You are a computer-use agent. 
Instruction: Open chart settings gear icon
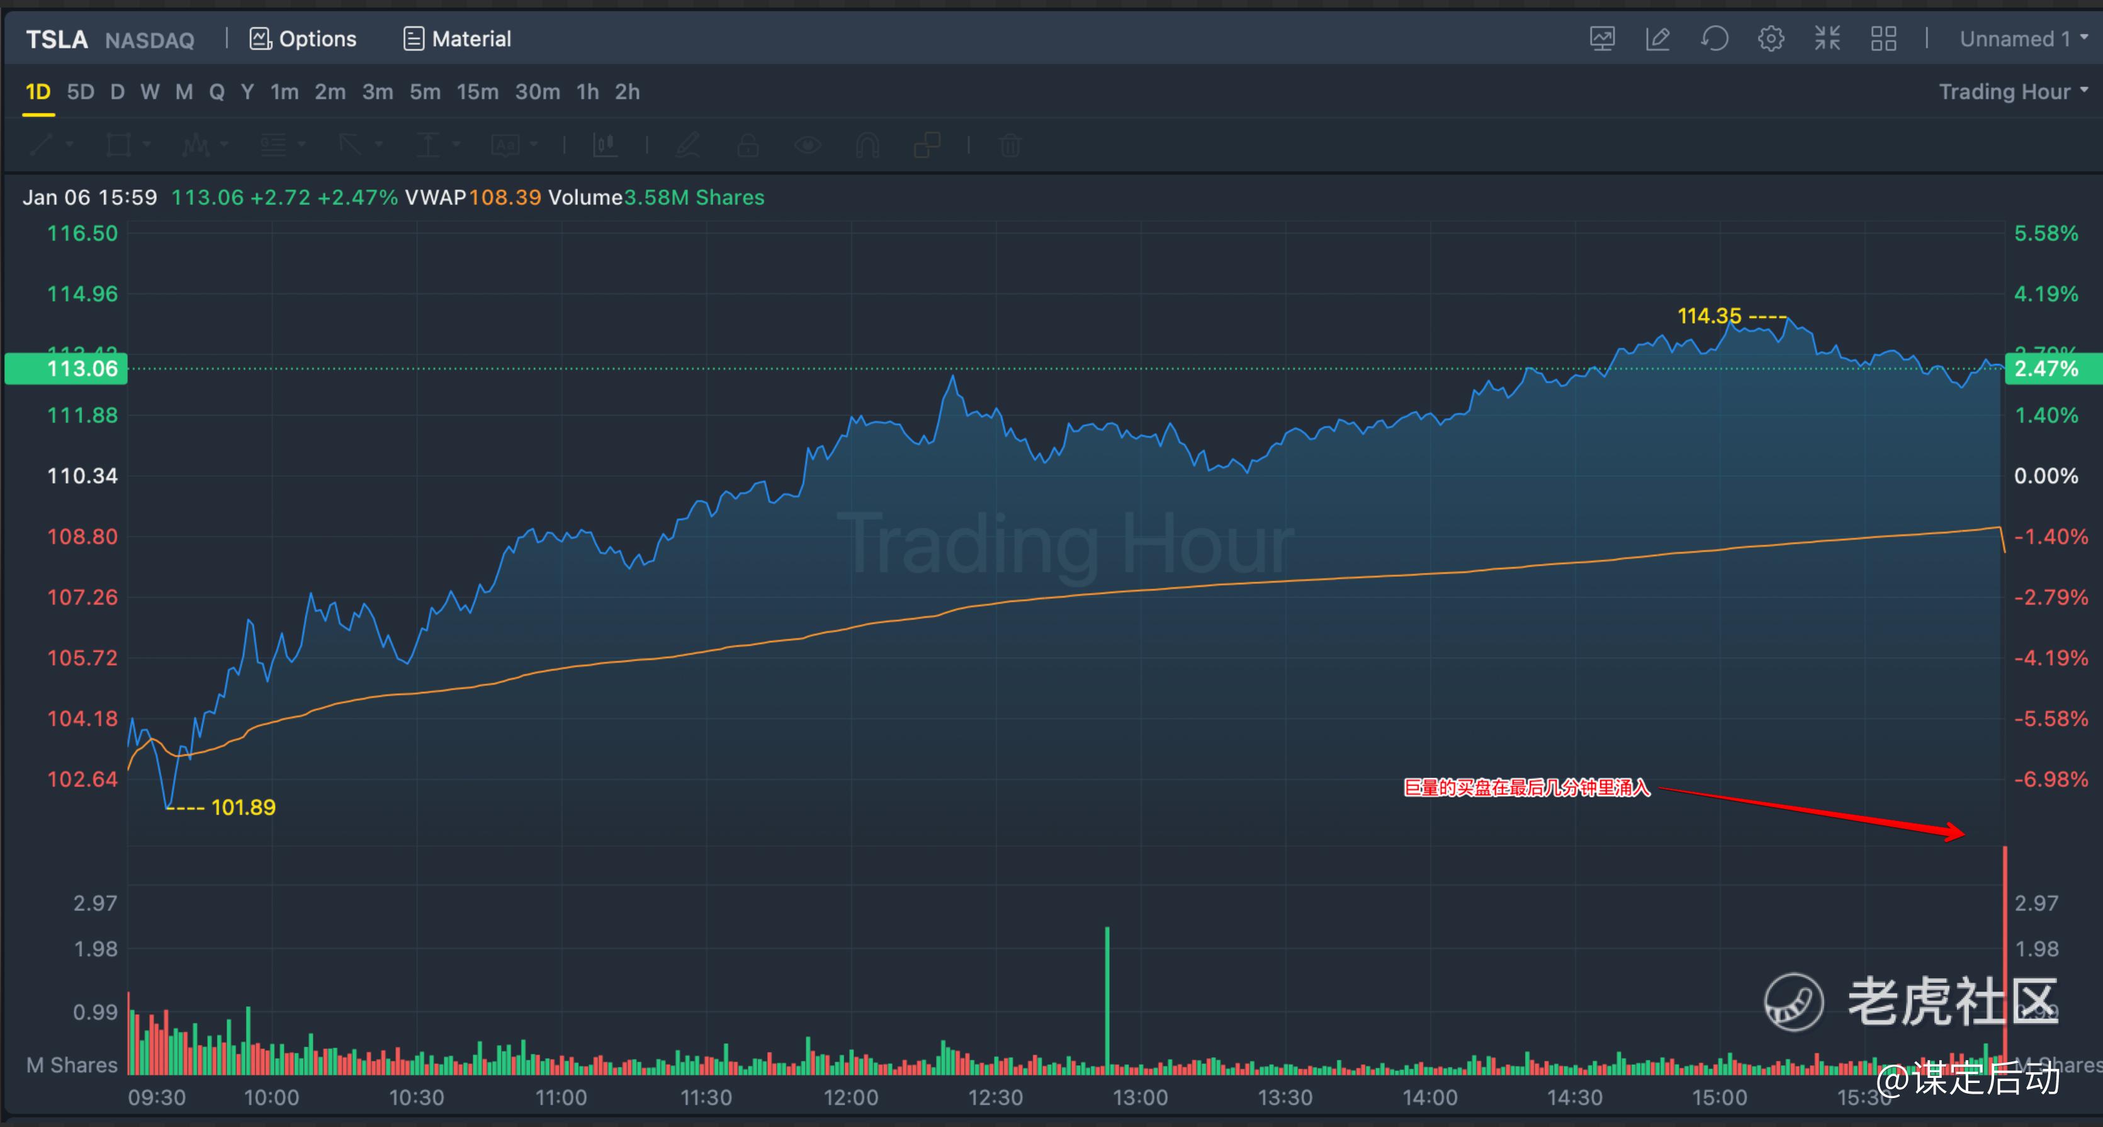tap(1770, 38)
